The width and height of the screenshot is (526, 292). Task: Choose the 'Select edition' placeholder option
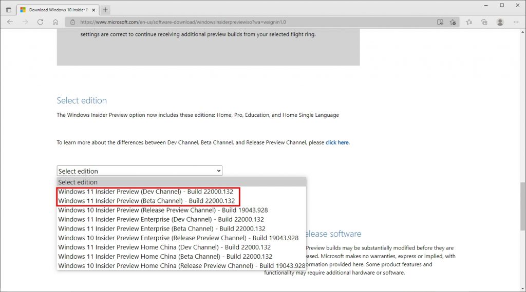181,182
